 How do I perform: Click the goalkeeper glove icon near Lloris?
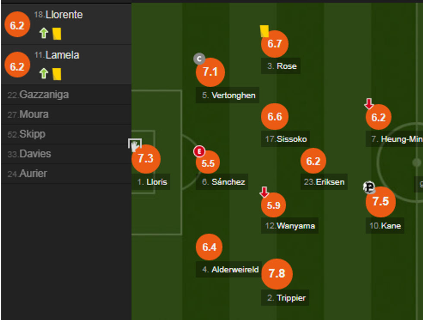135,144
